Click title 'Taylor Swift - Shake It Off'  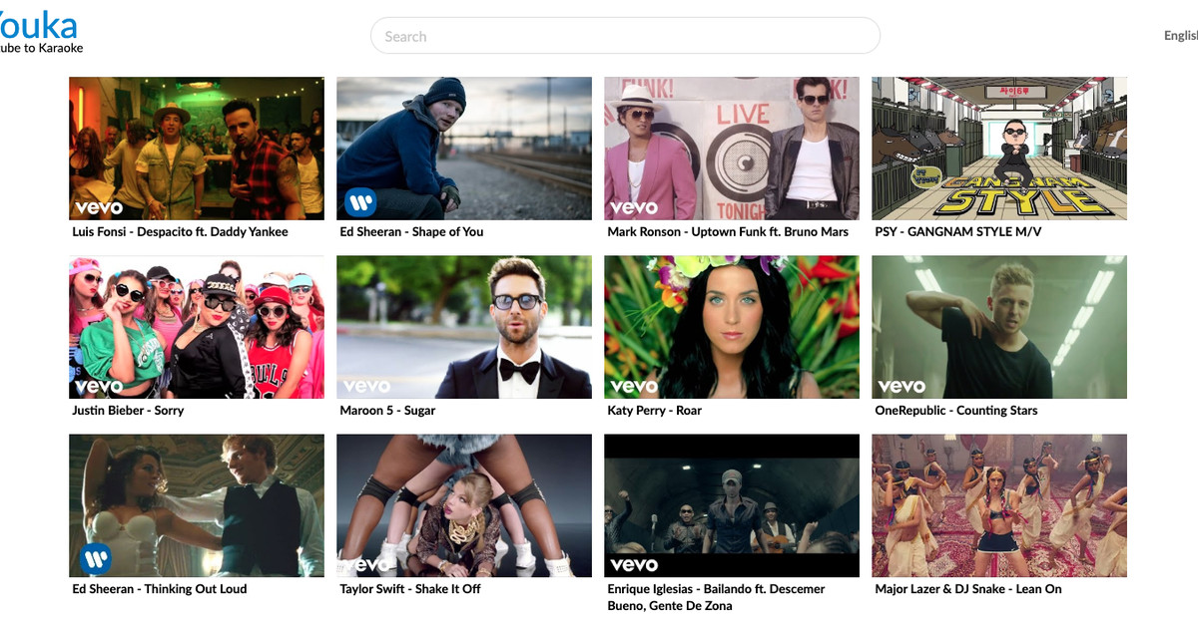pyautogui.click(x=410, y=589)
